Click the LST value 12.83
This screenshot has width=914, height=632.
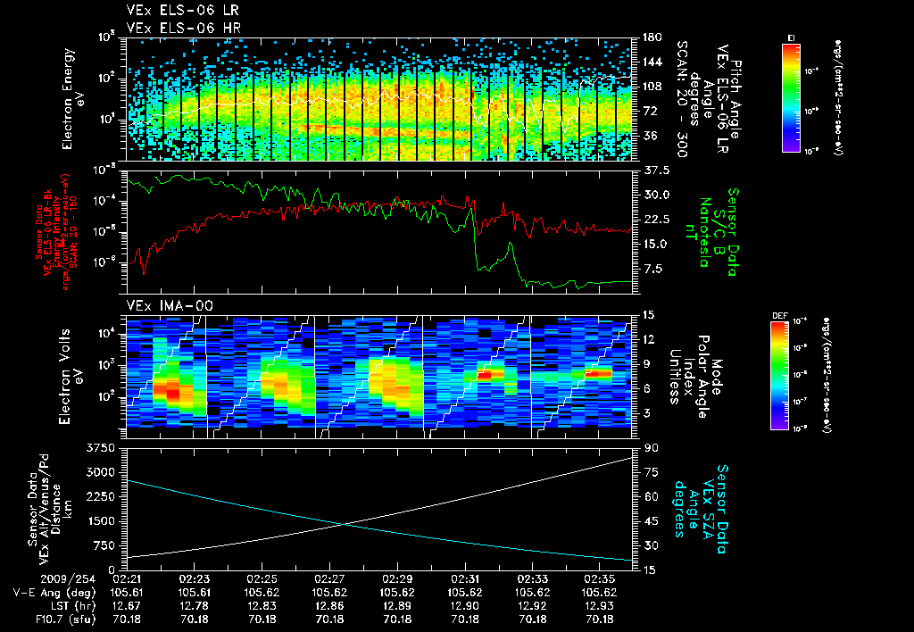coord(262,606)
